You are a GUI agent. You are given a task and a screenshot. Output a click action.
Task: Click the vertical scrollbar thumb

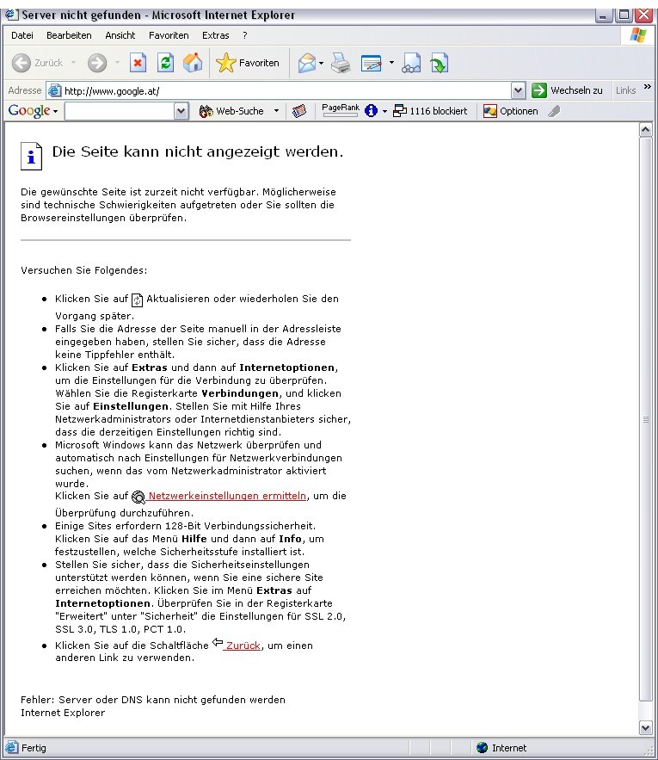tap(645, 419)
